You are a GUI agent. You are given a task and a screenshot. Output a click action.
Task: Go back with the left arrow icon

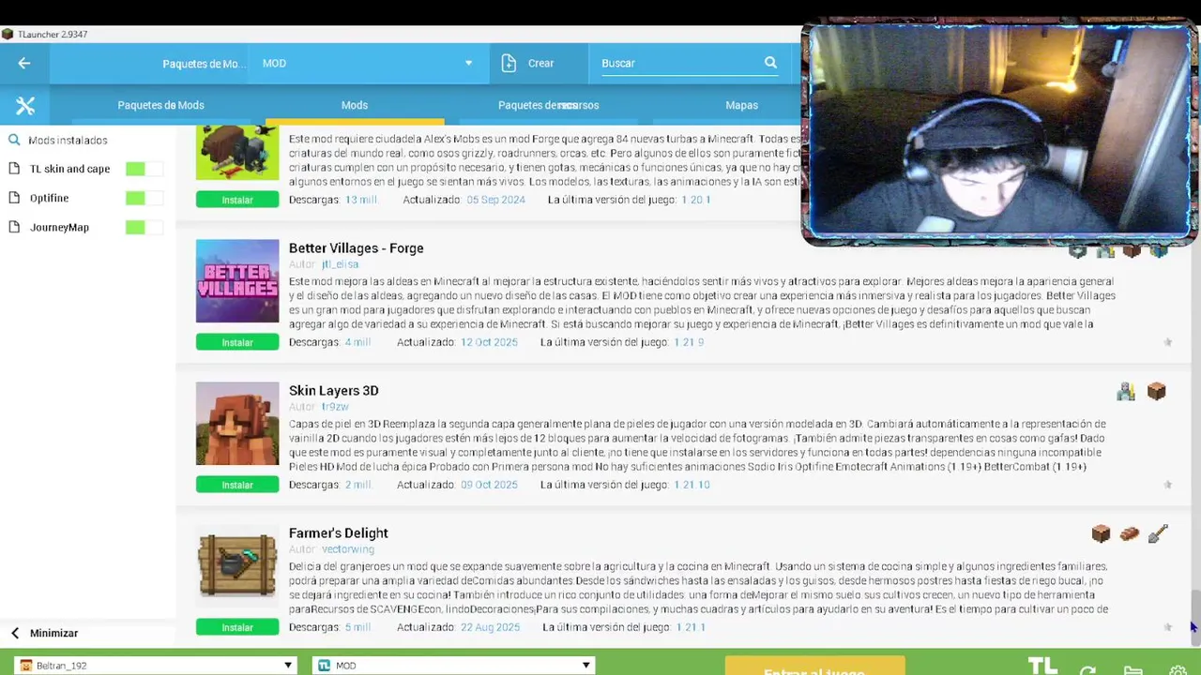pos(24,63)
